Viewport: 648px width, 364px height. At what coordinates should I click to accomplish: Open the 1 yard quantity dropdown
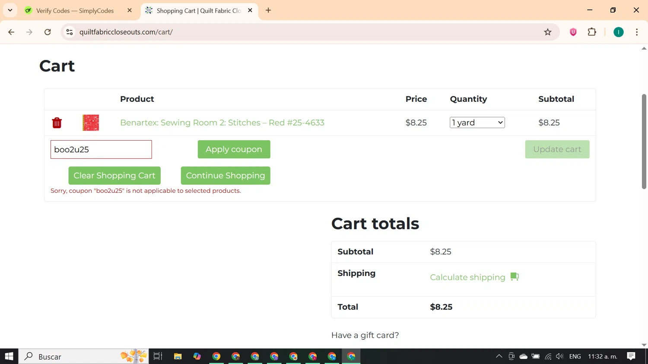(477, 122)
